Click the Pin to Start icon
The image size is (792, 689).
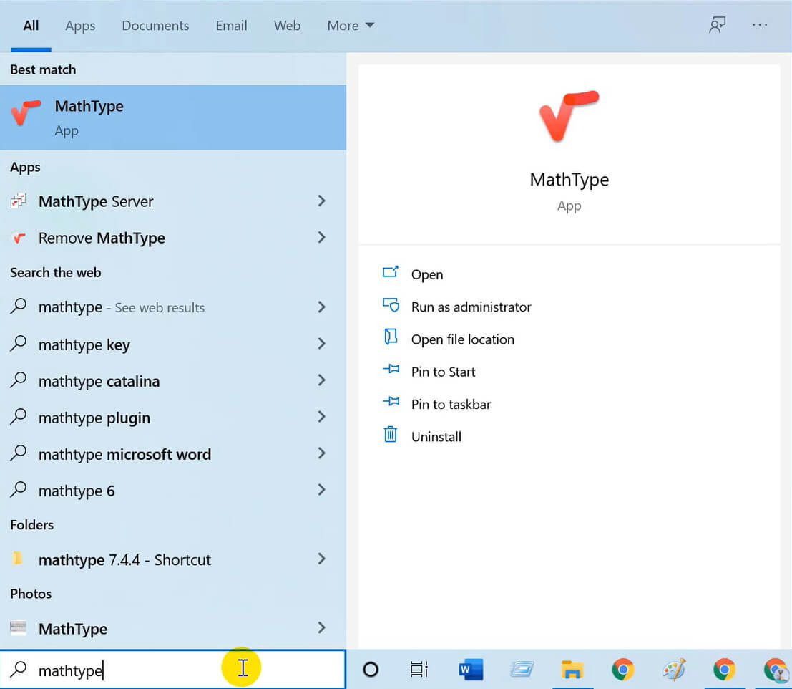point(391,371)
